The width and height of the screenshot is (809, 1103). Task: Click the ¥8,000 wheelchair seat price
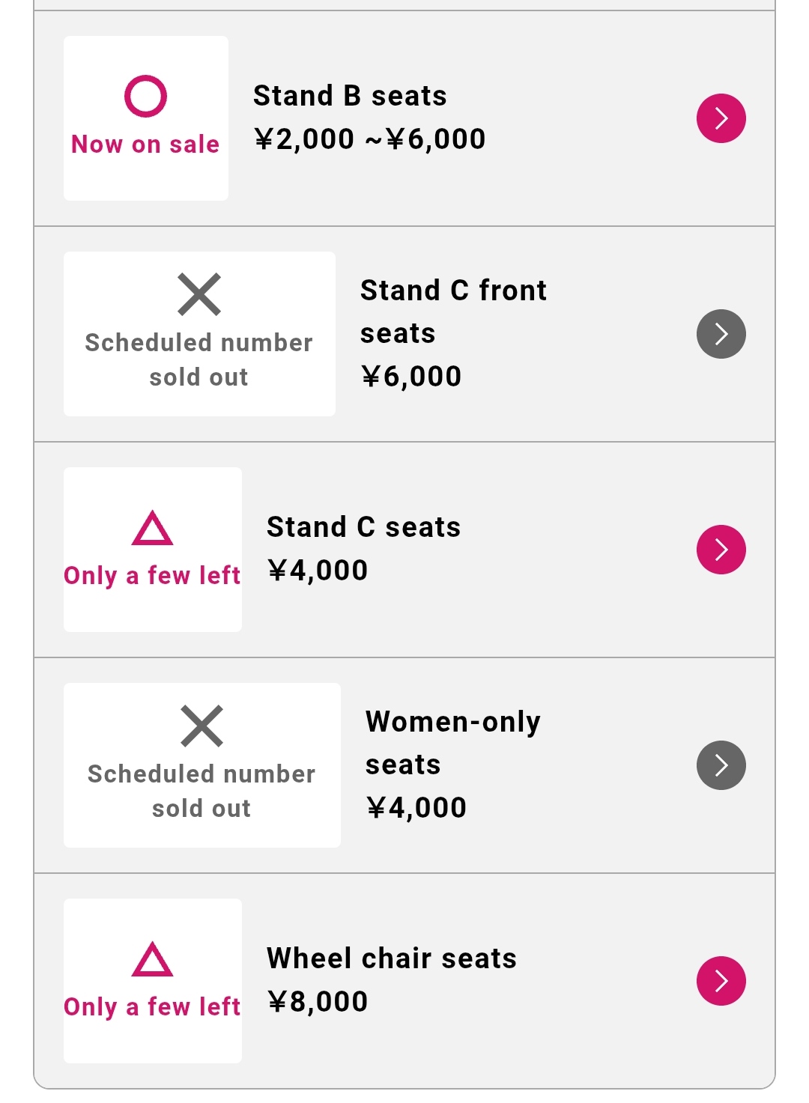tap(318, 1002)
